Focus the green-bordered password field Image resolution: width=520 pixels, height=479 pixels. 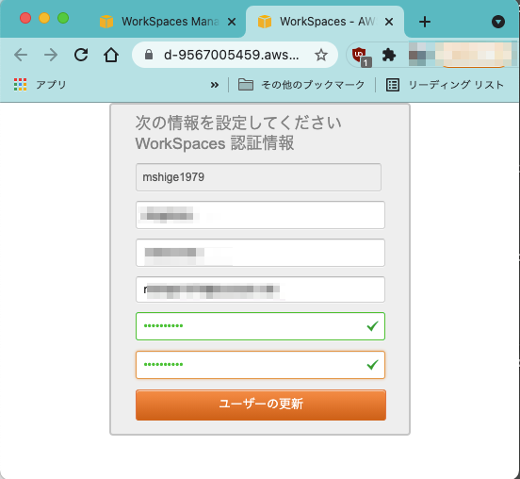(x=260, y=326)
